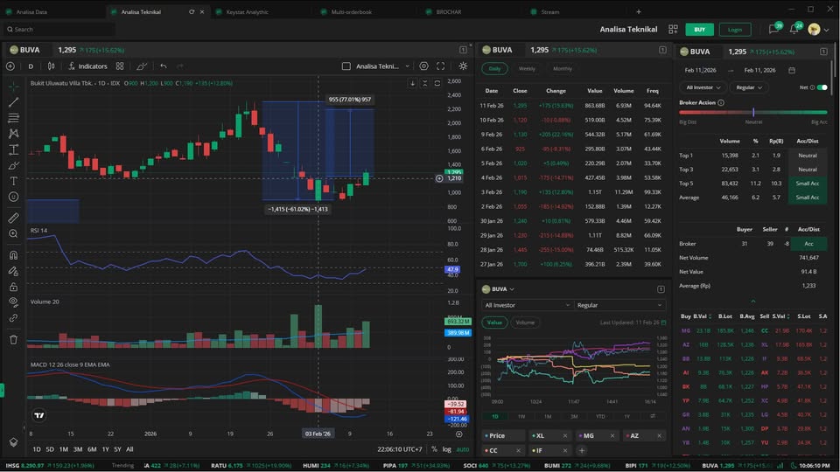Open the Regular market dropdown in broker panel
This screenshot has width=840, height=472.
pyautogui.click(x=748, y=87)
